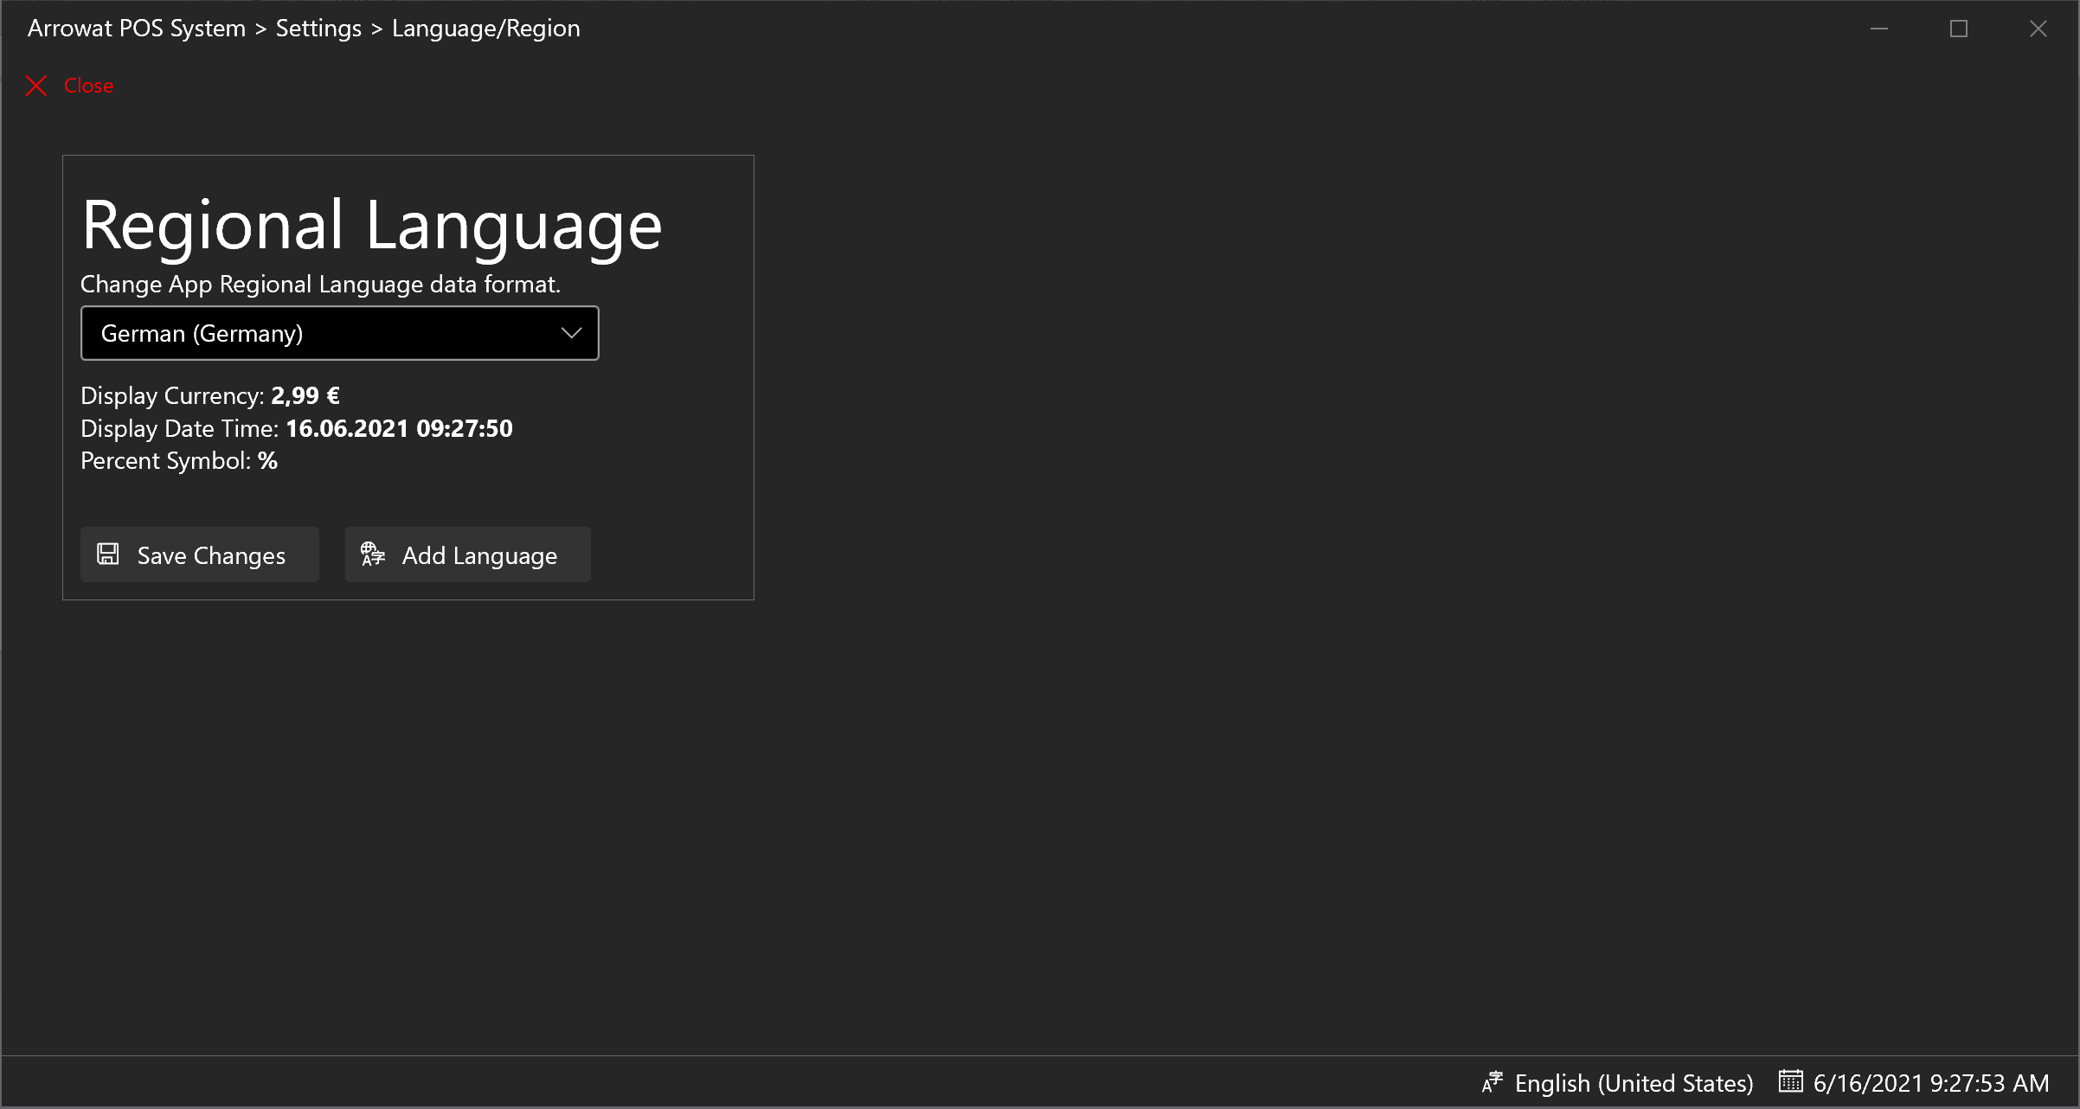Click Change App Regional Language description text
Viewport: 2080px width, 1109px height.
pyautogui.click(x=320, y=285)
